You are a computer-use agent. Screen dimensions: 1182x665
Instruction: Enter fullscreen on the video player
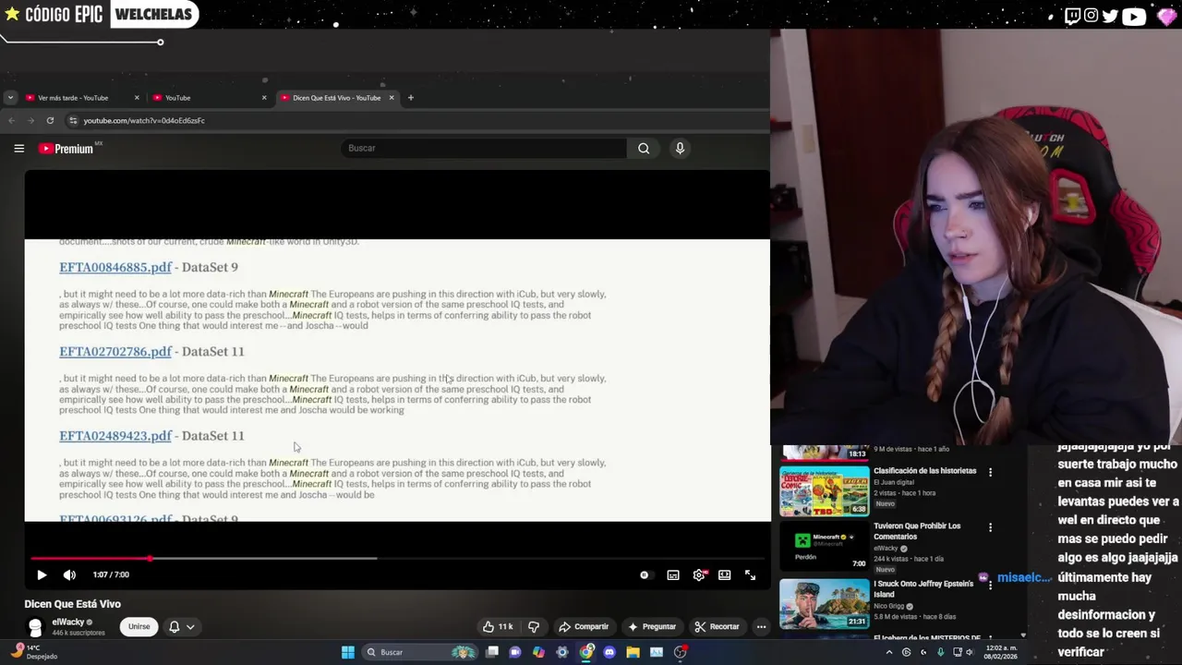click(750, 574)
